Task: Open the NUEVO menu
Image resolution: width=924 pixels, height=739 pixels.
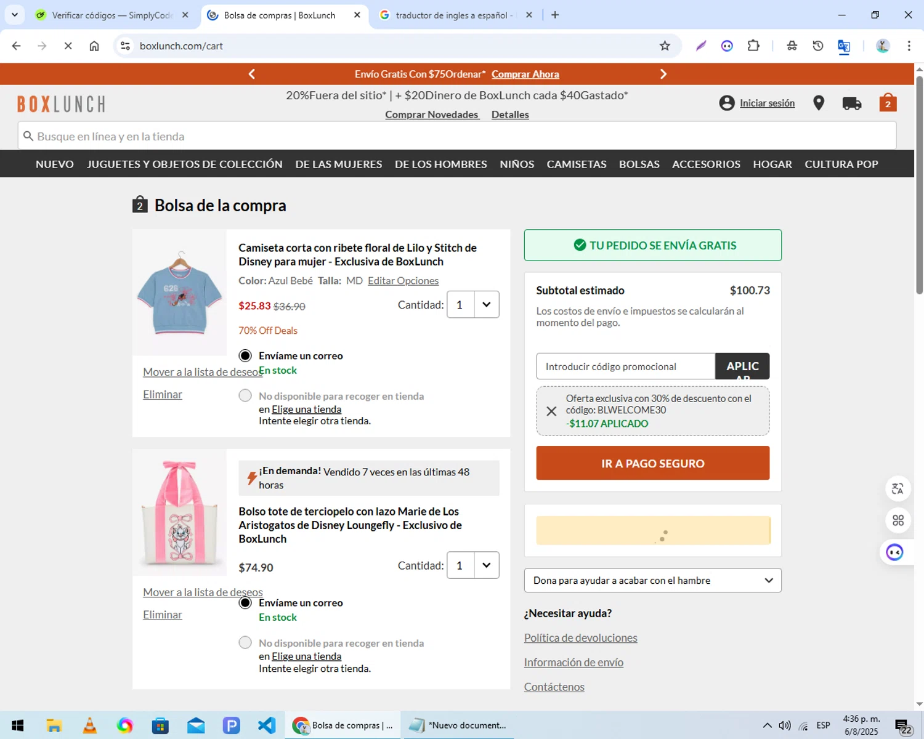Action: 55,164
